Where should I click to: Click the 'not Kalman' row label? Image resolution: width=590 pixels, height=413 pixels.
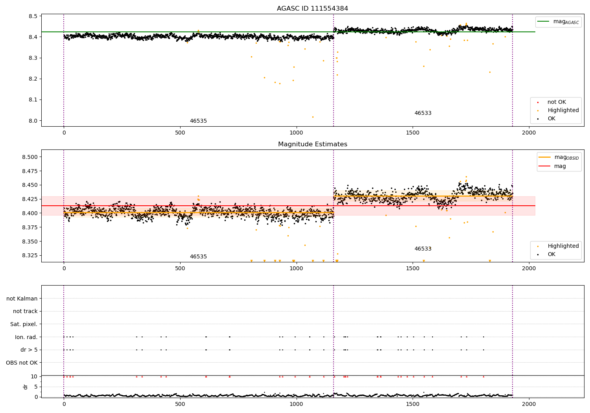(22, 299)
